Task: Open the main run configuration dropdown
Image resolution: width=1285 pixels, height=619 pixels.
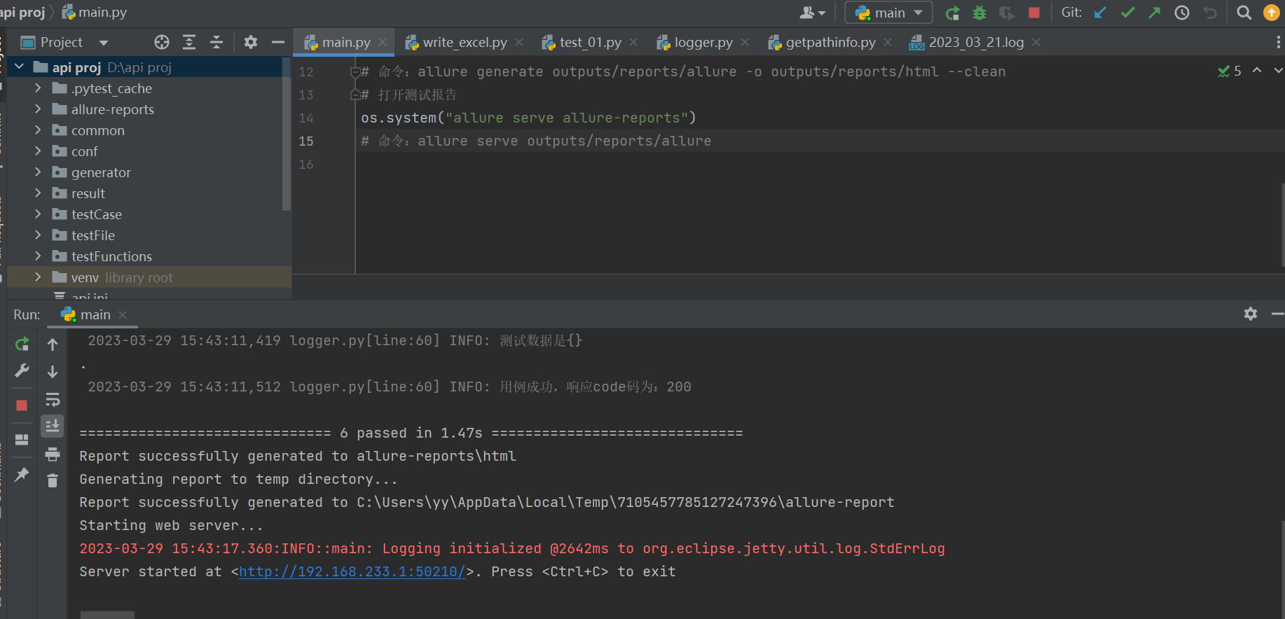Action: (889, 13)
